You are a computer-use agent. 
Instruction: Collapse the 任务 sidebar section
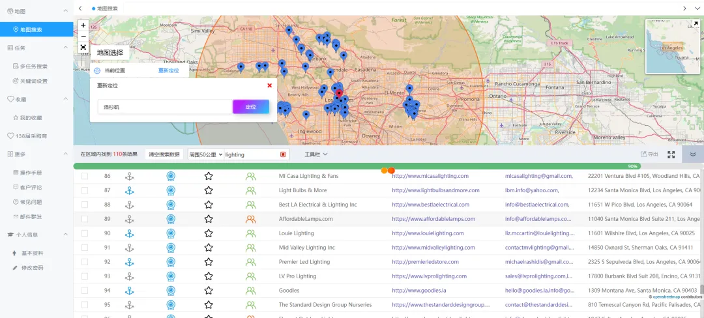pyautogui.click(x=65, y=48)
